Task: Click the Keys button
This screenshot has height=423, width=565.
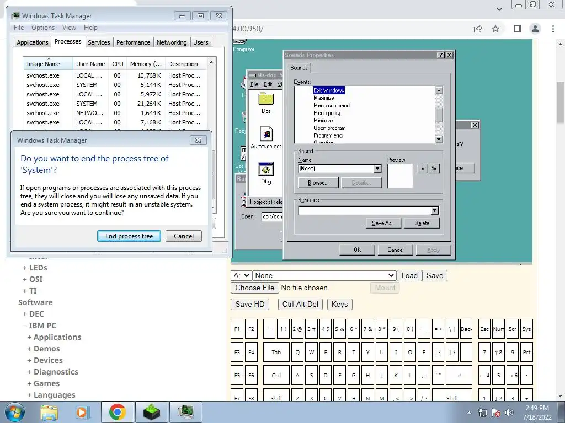Action: click(x=339, y=304)
